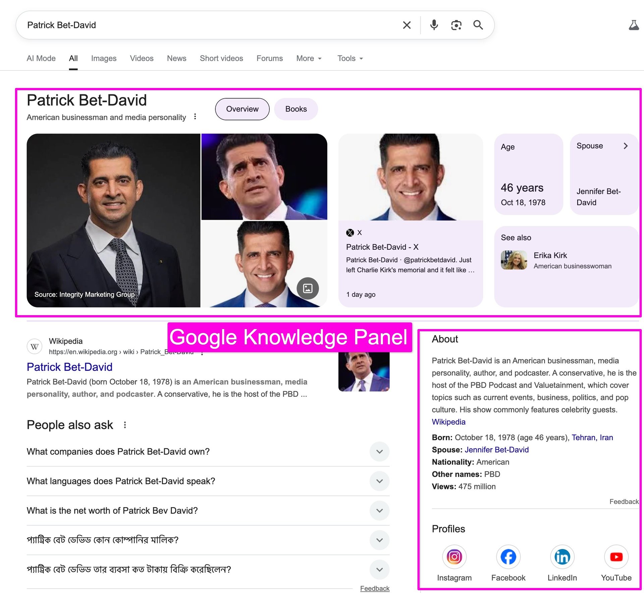Open Google Lens image search icon
The image size is (644, 593).
coord(456,25)
